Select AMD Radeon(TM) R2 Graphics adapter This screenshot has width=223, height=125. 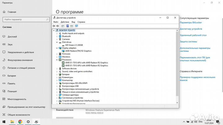pyautogui.click(x=78, y=51)
